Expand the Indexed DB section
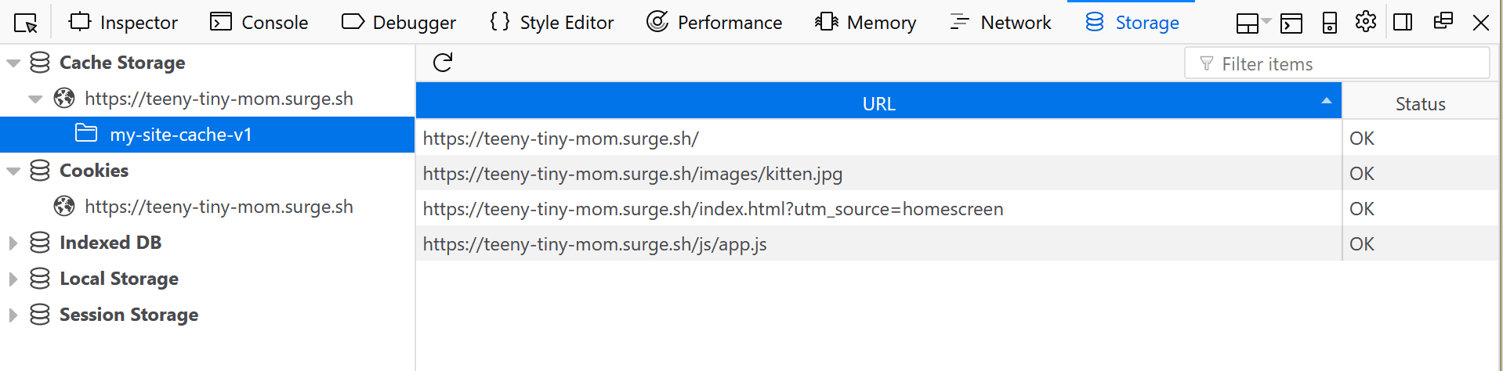 pyautogui.click(x=13, y=243)
